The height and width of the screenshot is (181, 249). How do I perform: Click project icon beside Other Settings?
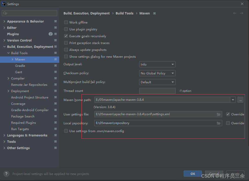56,148
